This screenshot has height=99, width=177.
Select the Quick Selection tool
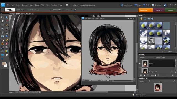coord(7,29)
